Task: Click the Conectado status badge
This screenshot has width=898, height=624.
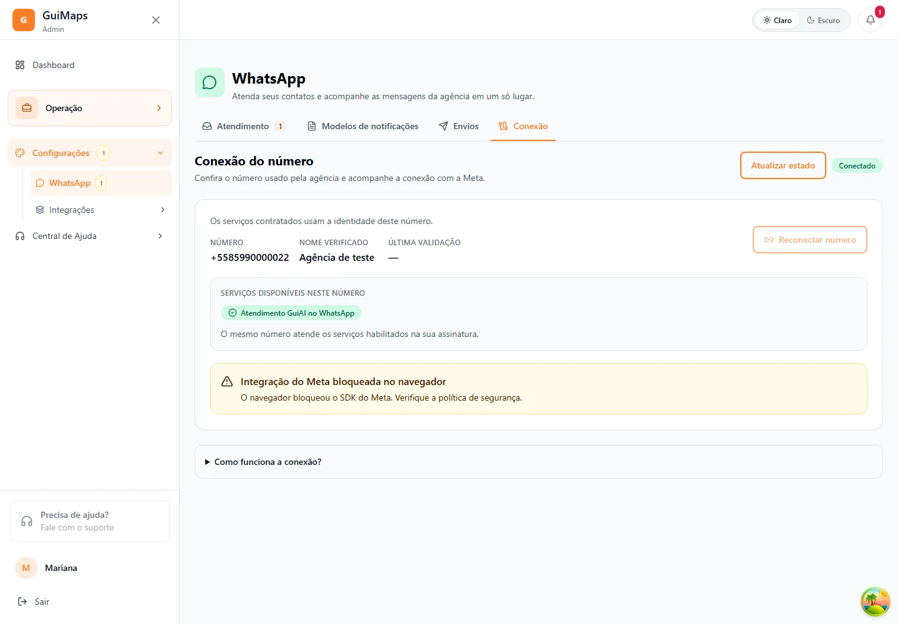Action: pos(857,165)
